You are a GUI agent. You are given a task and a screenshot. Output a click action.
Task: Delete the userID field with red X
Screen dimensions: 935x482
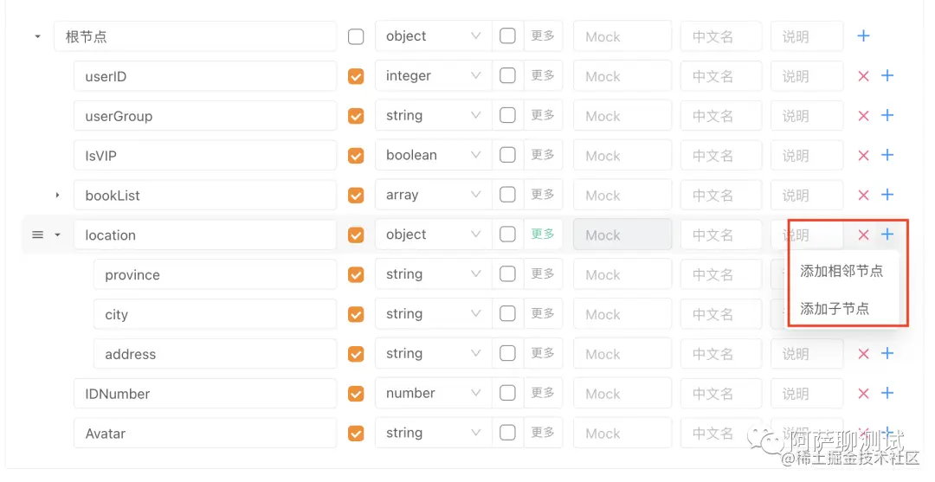[x=863, y=75]
